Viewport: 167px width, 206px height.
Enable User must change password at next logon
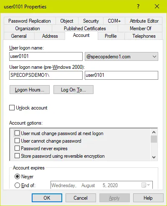coord(17,133)
